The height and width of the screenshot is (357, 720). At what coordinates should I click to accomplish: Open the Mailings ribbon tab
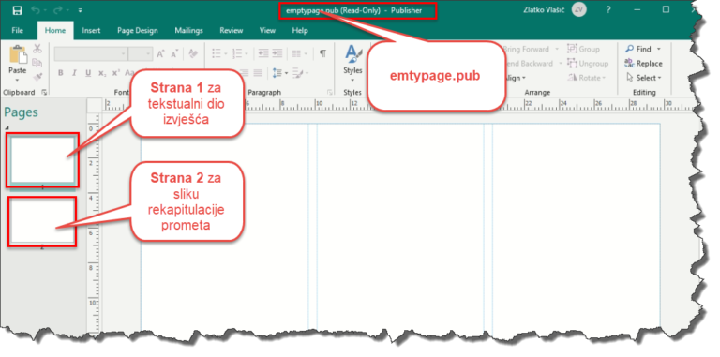click(188, 31)
